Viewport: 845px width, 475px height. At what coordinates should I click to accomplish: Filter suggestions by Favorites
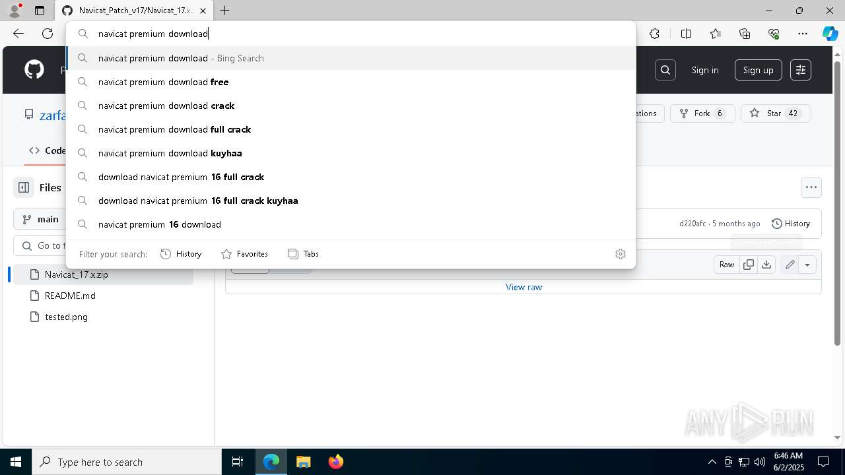pos(244,254)
